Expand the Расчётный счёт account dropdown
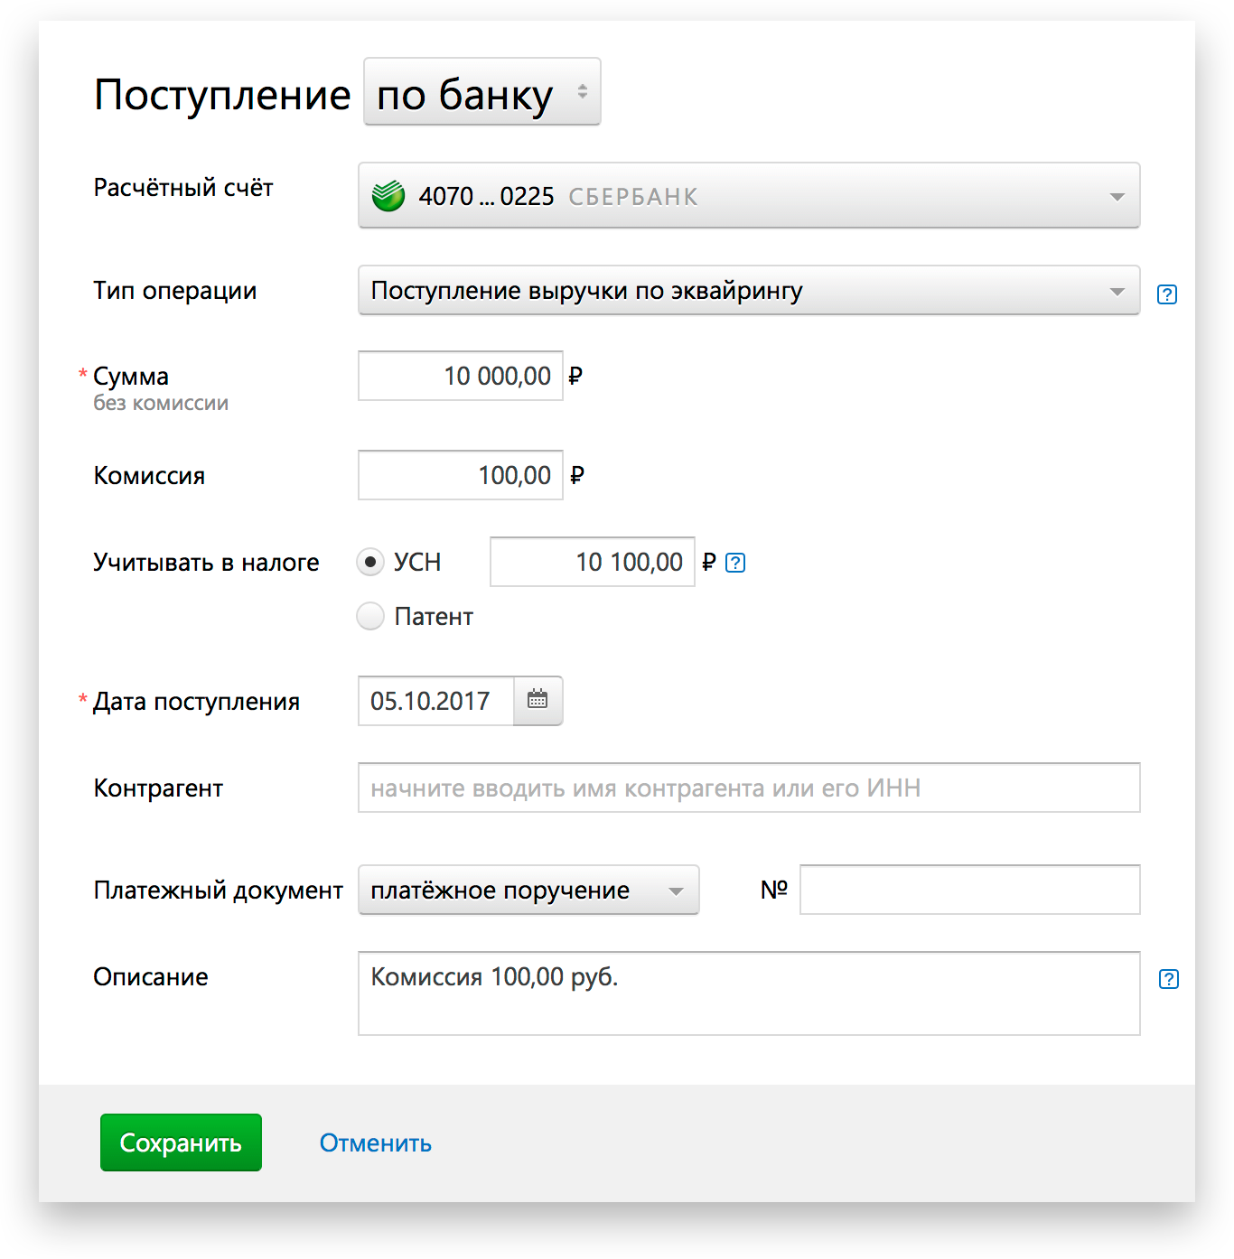Viewport: 1234px width, 1259px height. (749, 195)
